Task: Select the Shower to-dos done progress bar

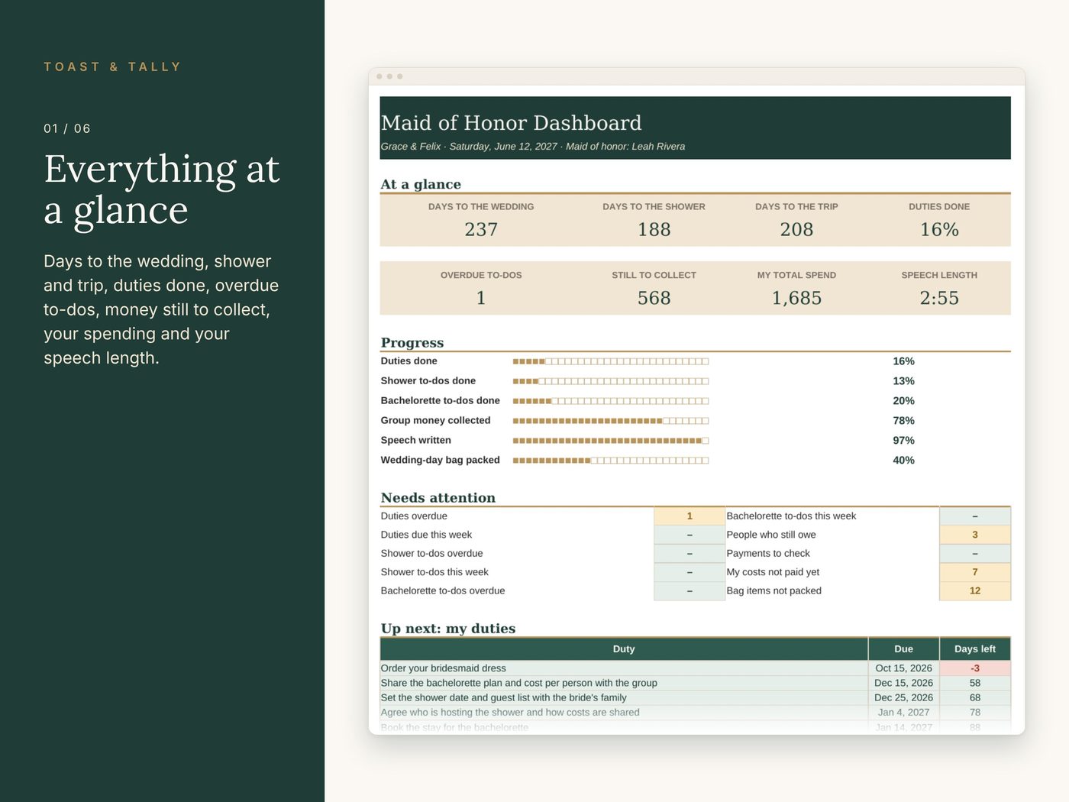Action: pos(611,381)
